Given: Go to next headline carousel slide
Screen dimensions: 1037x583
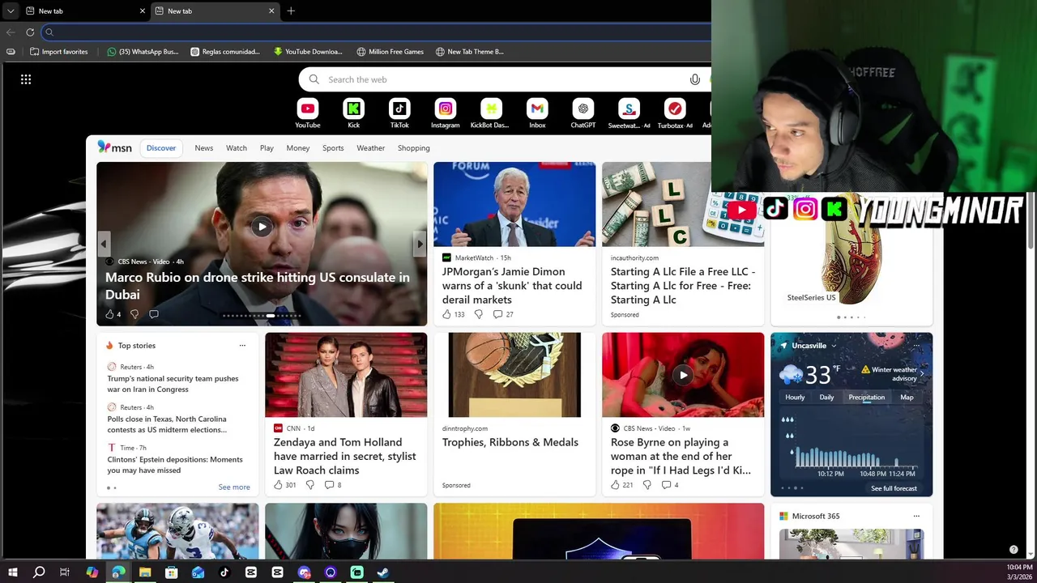Looking at the screenshot, I should [x=420, y=244].
